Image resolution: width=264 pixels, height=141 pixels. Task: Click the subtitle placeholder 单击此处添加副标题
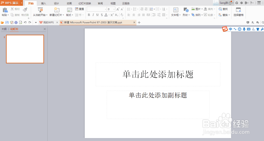tap(158, 105)
